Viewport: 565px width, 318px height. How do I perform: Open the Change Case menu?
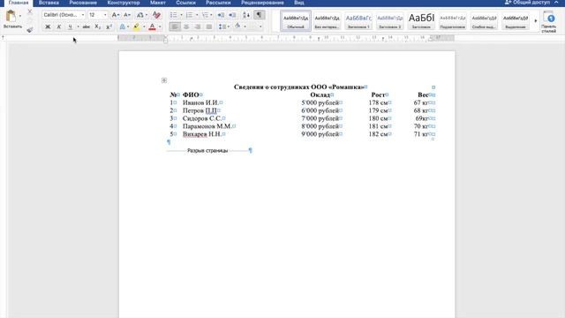(141, 15)
